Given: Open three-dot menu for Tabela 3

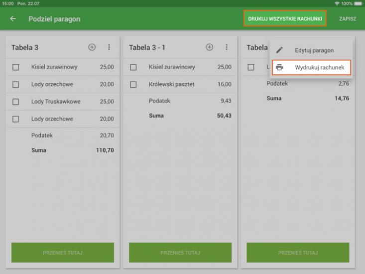Looking at the screenshot, I should (x=109, y=47).
